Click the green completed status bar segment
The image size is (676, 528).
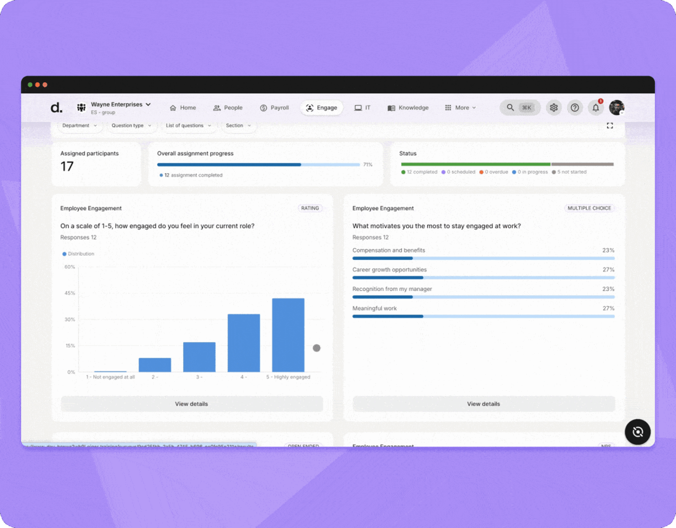pos(475,164)
